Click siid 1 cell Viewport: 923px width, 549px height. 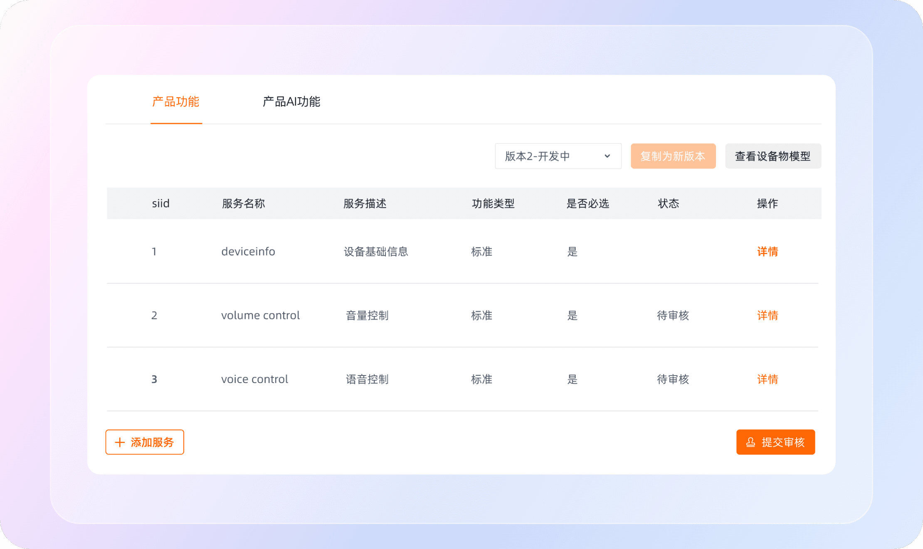[x=154, y=252]
